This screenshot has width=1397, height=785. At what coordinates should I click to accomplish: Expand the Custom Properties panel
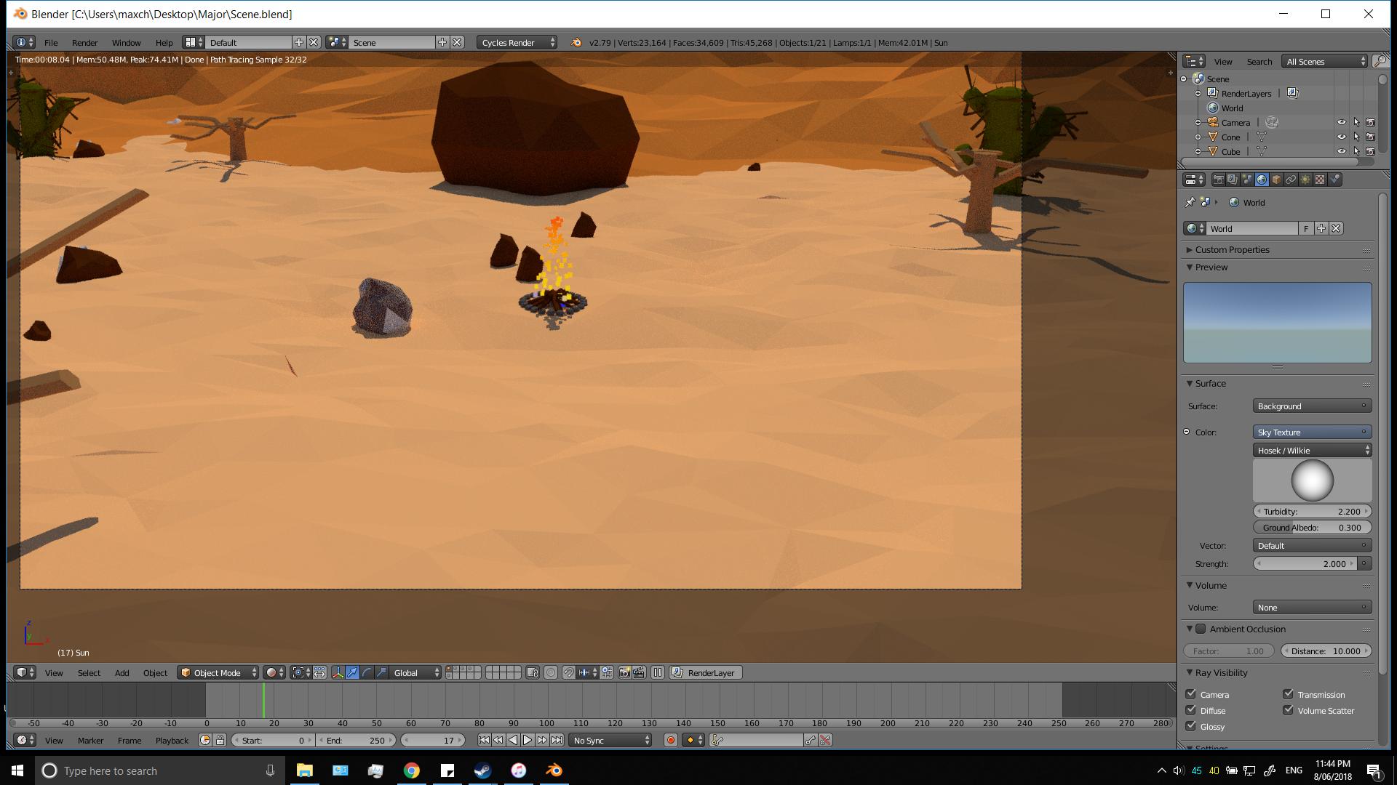point(1231,249)
